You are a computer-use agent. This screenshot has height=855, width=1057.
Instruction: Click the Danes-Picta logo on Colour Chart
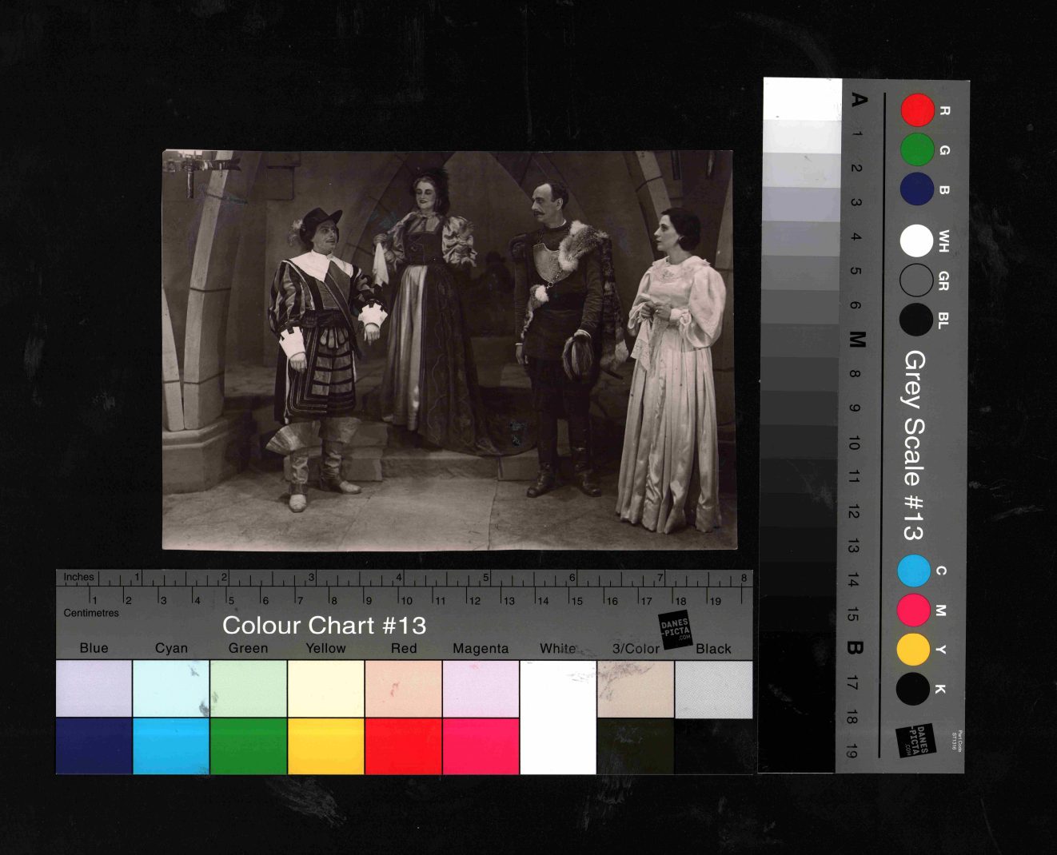[675, 630]
